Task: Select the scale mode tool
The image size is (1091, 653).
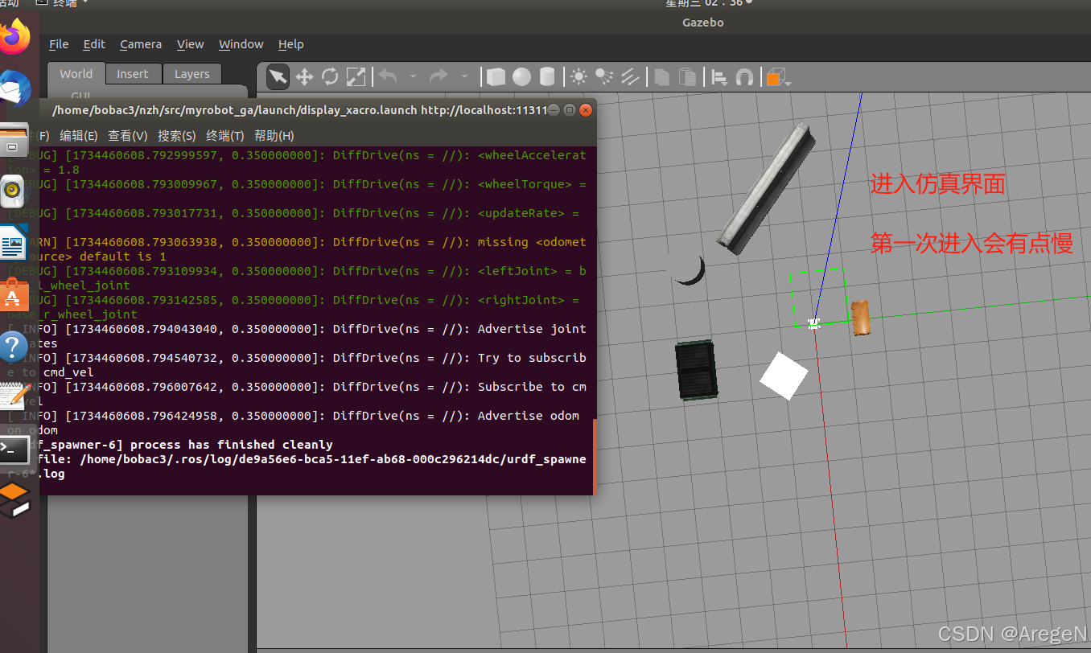Action: [x=356, y=76]
